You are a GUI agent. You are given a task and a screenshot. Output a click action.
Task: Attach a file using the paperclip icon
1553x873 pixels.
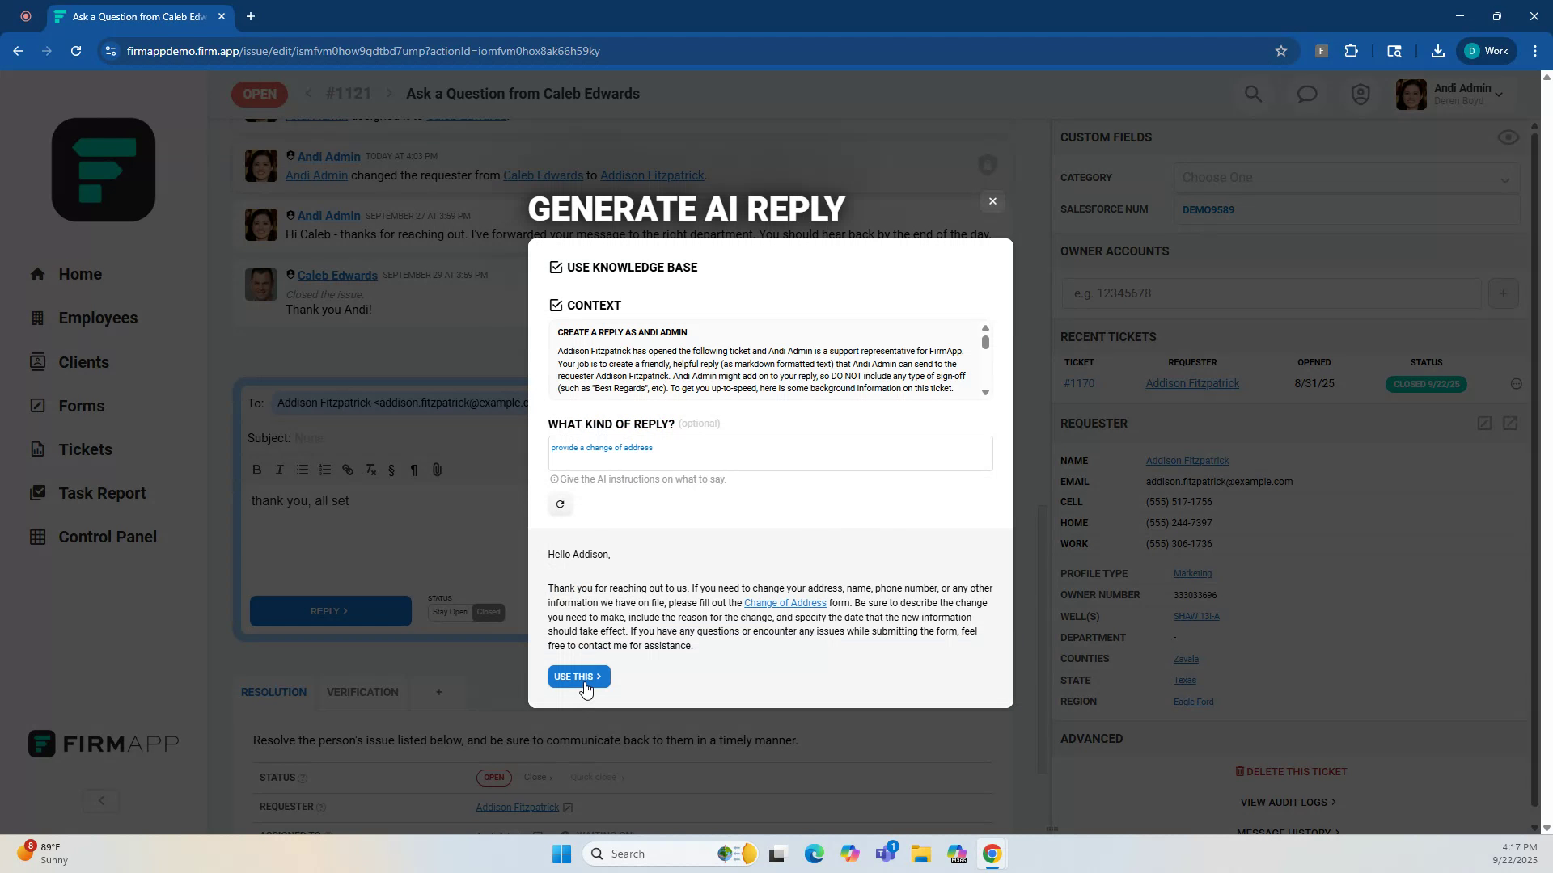(x=437, y=470)
